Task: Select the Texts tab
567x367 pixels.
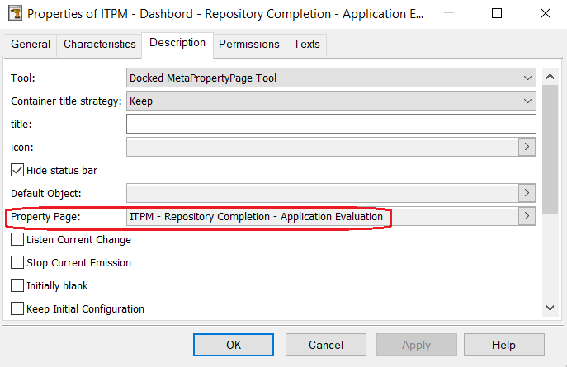Action: click(306, 45)
